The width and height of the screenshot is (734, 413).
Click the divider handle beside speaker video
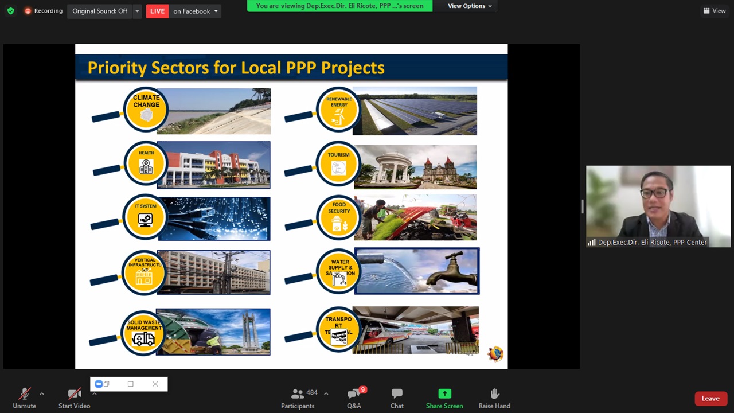(x=583, y=206)
